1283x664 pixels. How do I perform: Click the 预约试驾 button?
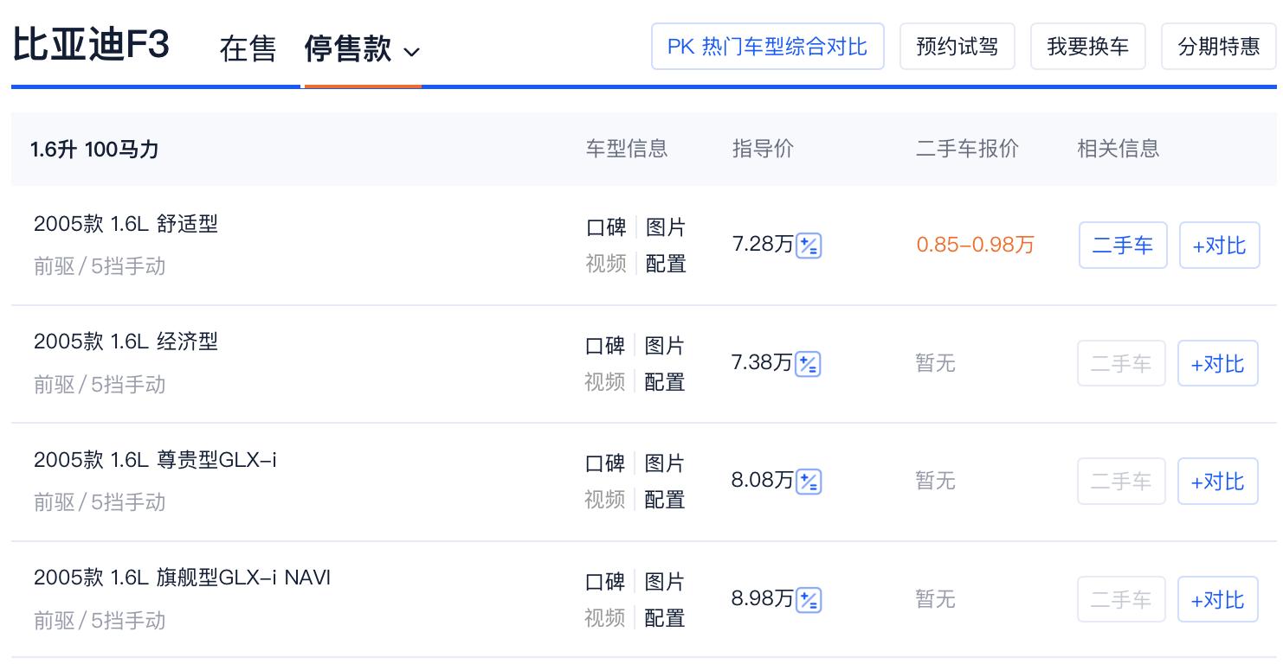(x=957, y=46)
